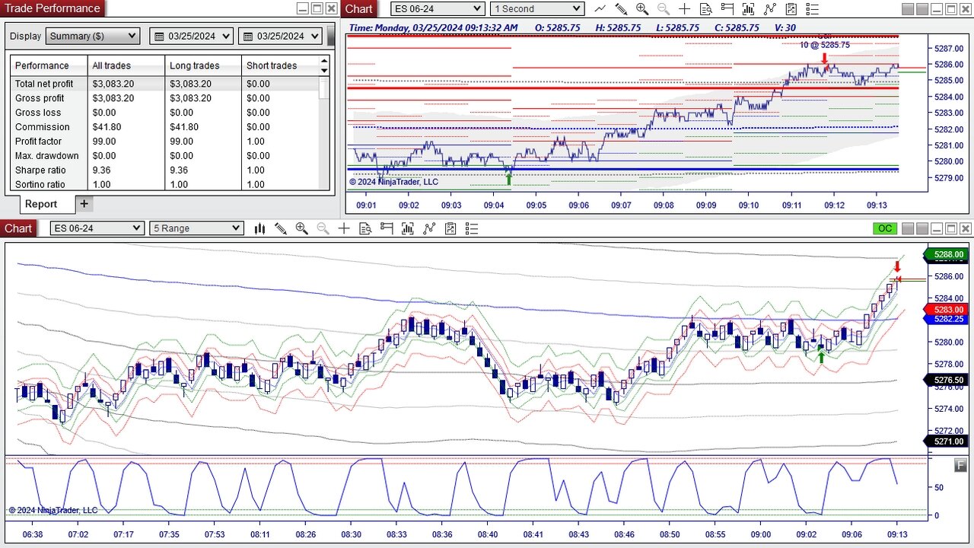Select crosshair cursor in top chart toolbar

[x=685, y=9]
